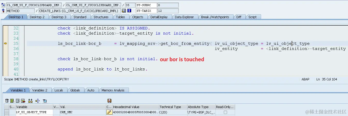Click the line number field showing 35
Image resolution: width=348 pixels, height=116 pixels.
[130, 5]
